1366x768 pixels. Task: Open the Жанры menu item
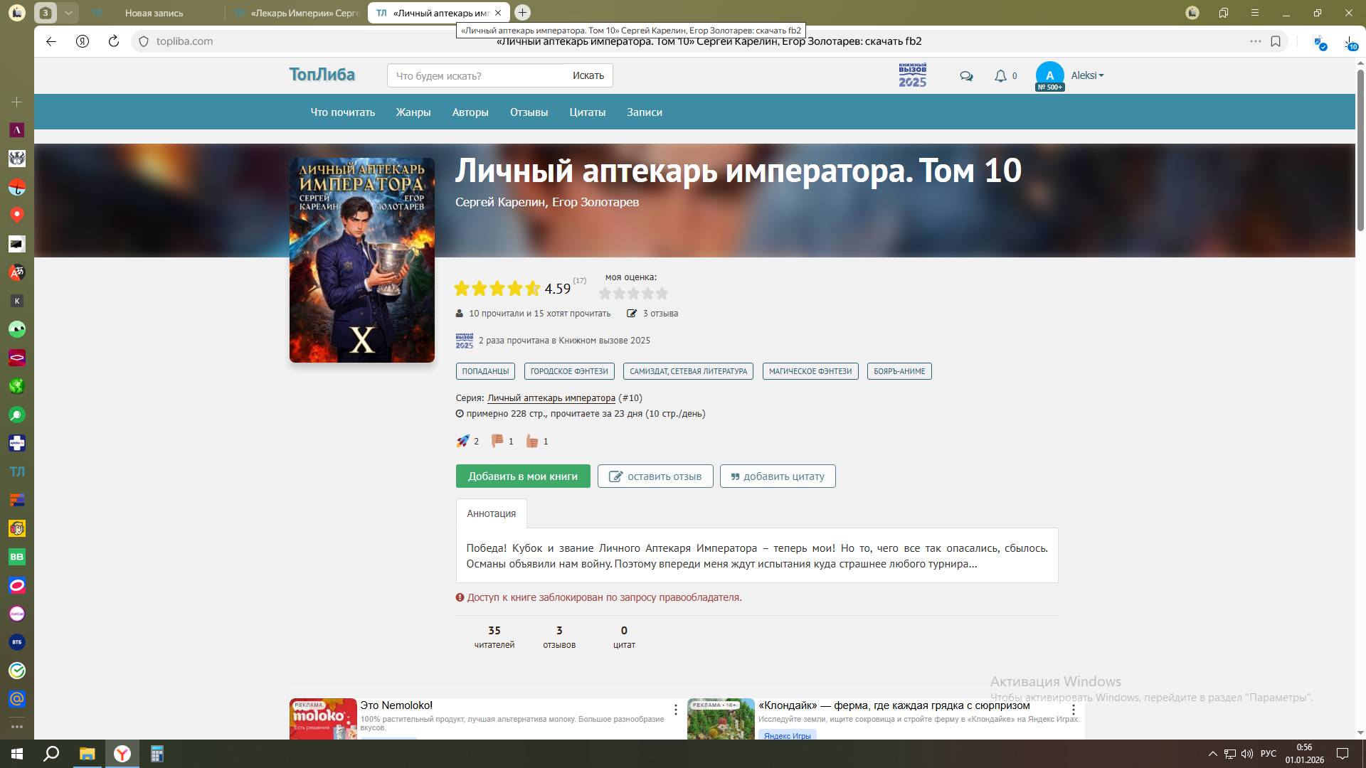413,112
